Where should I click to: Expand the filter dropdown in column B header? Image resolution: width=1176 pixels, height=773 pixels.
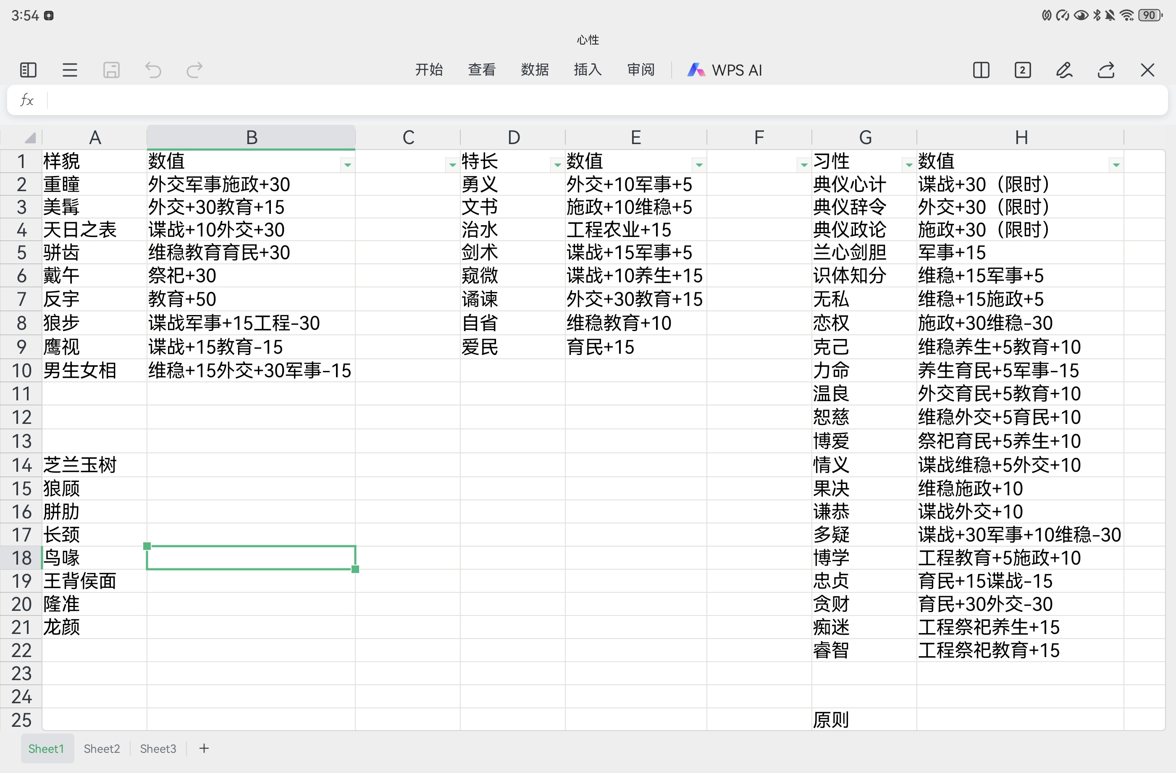coord(347,165)
